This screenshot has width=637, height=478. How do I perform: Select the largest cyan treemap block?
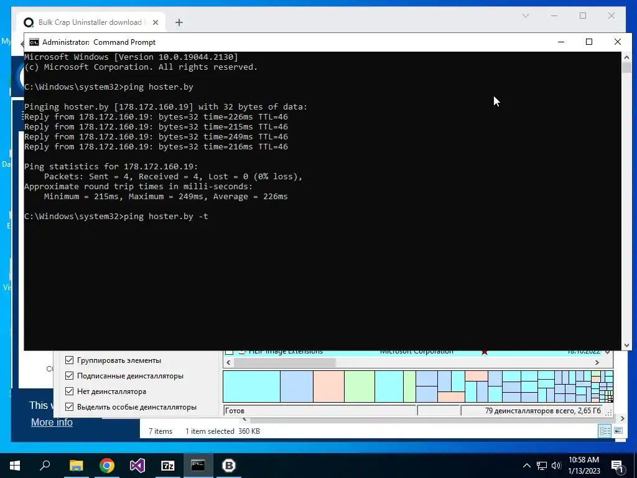(x=251, y=386)
